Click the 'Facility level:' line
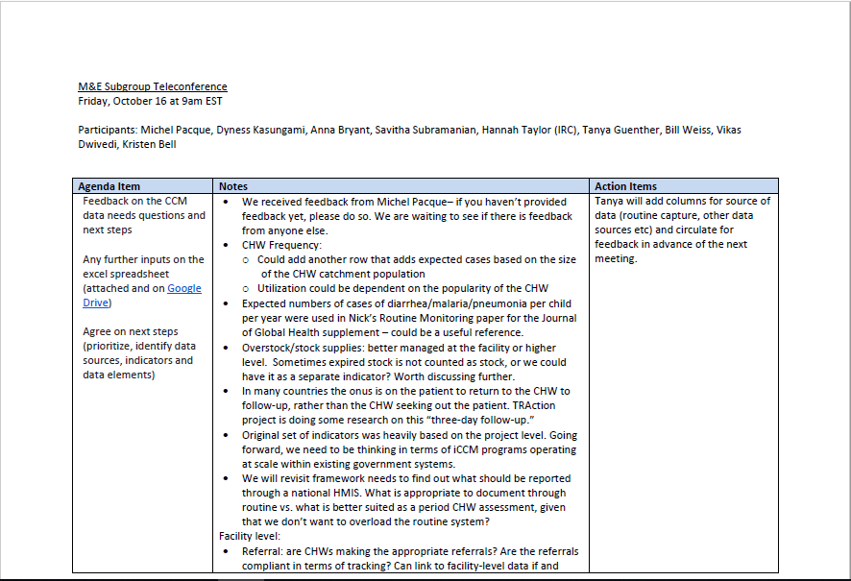This screenshot has height=581, width=851. [250, 536]
